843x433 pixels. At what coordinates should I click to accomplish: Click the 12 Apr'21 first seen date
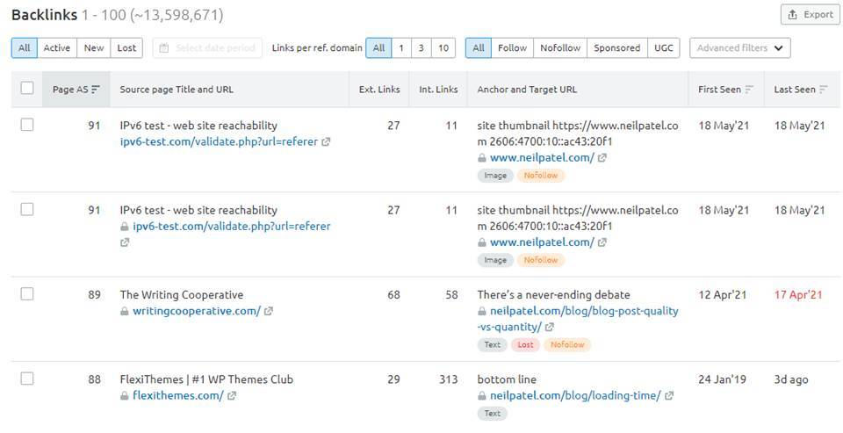click(x=722, y=295)
